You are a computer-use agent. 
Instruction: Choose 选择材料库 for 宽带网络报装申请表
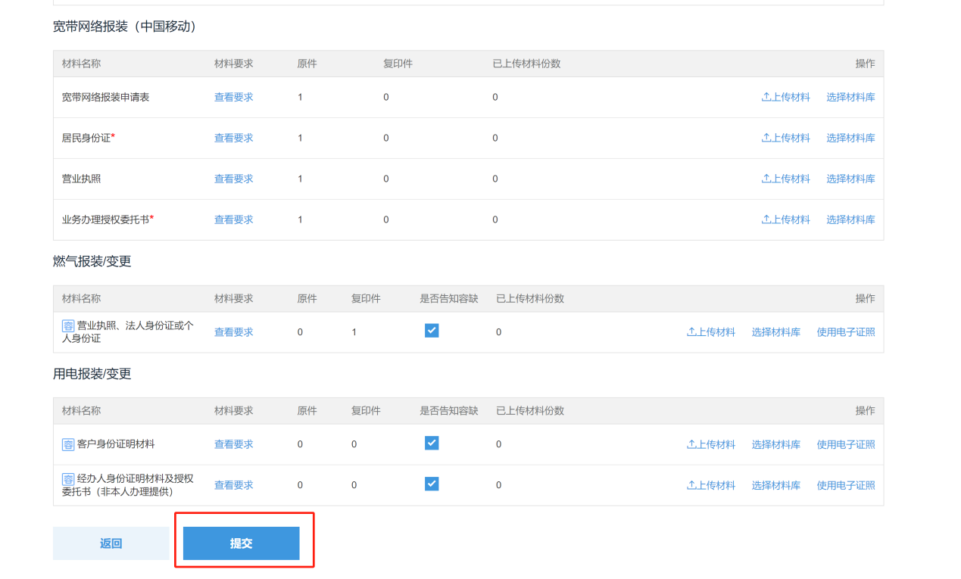click(x=850, y=97)
